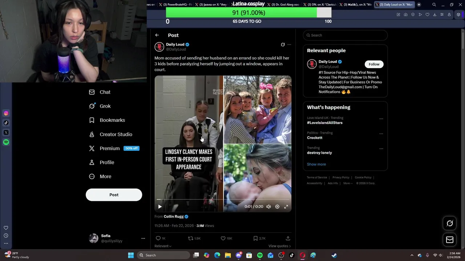Open Spotify from Windows taskbar

pyautogui.click(x=260, y=255)
